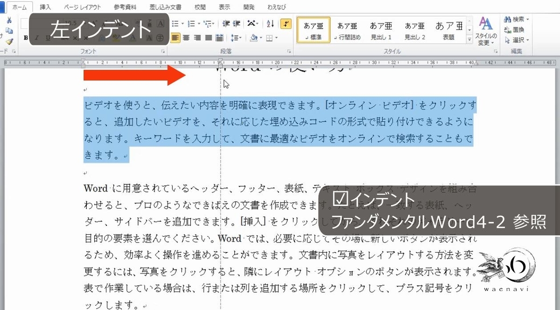The height and width of the screenshot is (310, 560).
Task: Toggle distributed alignment (均等割り付け)
Action: 219,38
